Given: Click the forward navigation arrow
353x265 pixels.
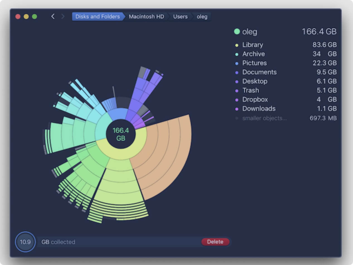Looking at the screenshot, I should point(63,17).
